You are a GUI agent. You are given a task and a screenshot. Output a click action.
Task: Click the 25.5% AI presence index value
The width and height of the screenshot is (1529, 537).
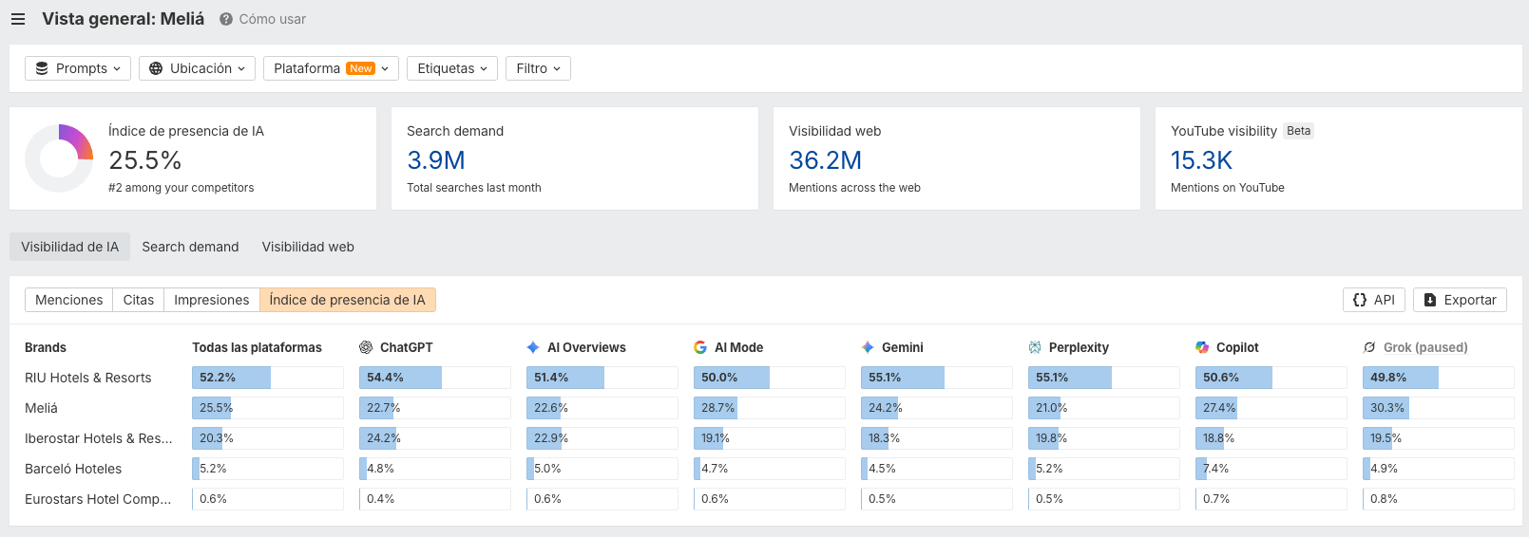pos(145,160)
